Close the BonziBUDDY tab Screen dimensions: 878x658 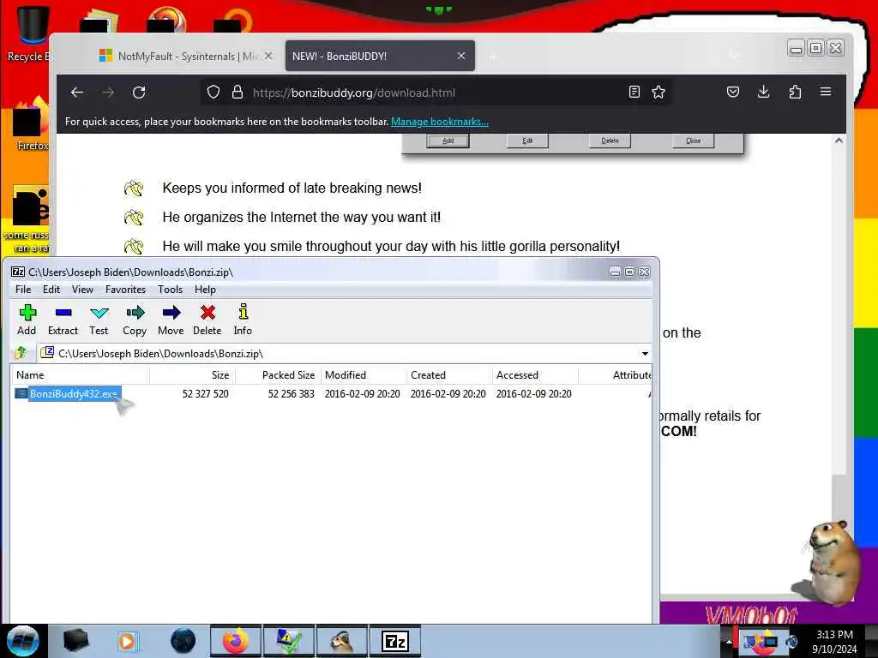(x=460, y=56)
